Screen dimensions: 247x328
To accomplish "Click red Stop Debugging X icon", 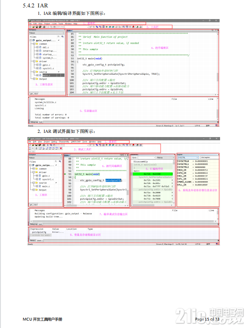I will click(61, 148).
